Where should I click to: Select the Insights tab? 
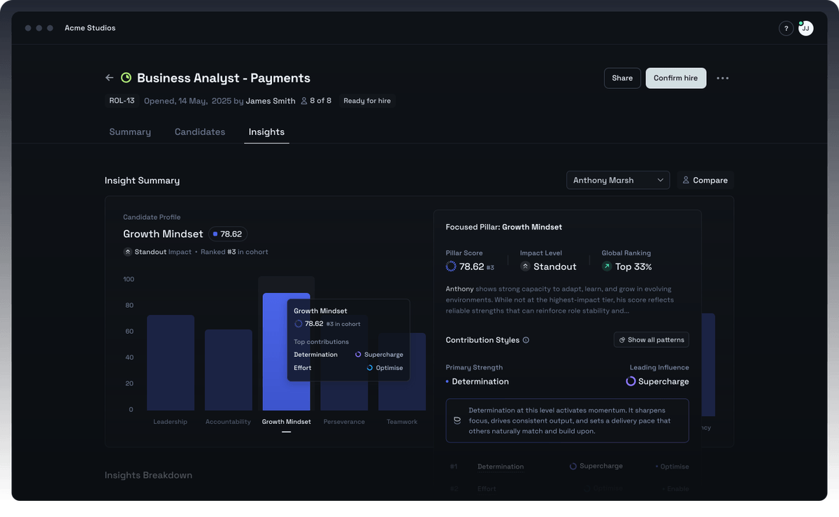point(266,132)
